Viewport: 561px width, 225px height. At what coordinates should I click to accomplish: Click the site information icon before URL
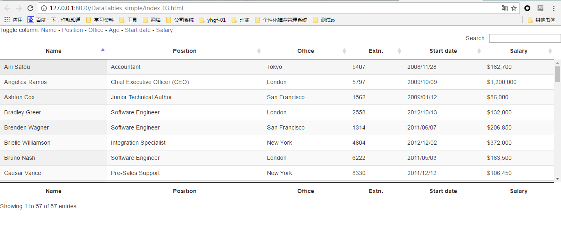point(44,8)
